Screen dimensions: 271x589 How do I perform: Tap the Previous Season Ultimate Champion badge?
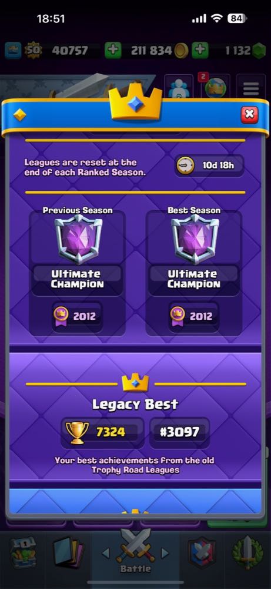(x=78, y=239)
